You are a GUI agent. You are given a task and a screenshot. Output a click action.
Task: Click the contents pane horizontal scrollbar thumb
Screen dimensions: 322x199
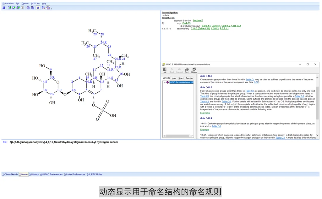pyautogui.click(x=177, y=136)
